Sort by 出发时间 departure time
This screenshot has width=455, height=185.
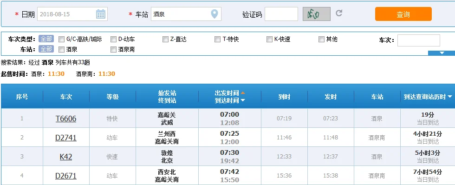click(x=230, y=93)
